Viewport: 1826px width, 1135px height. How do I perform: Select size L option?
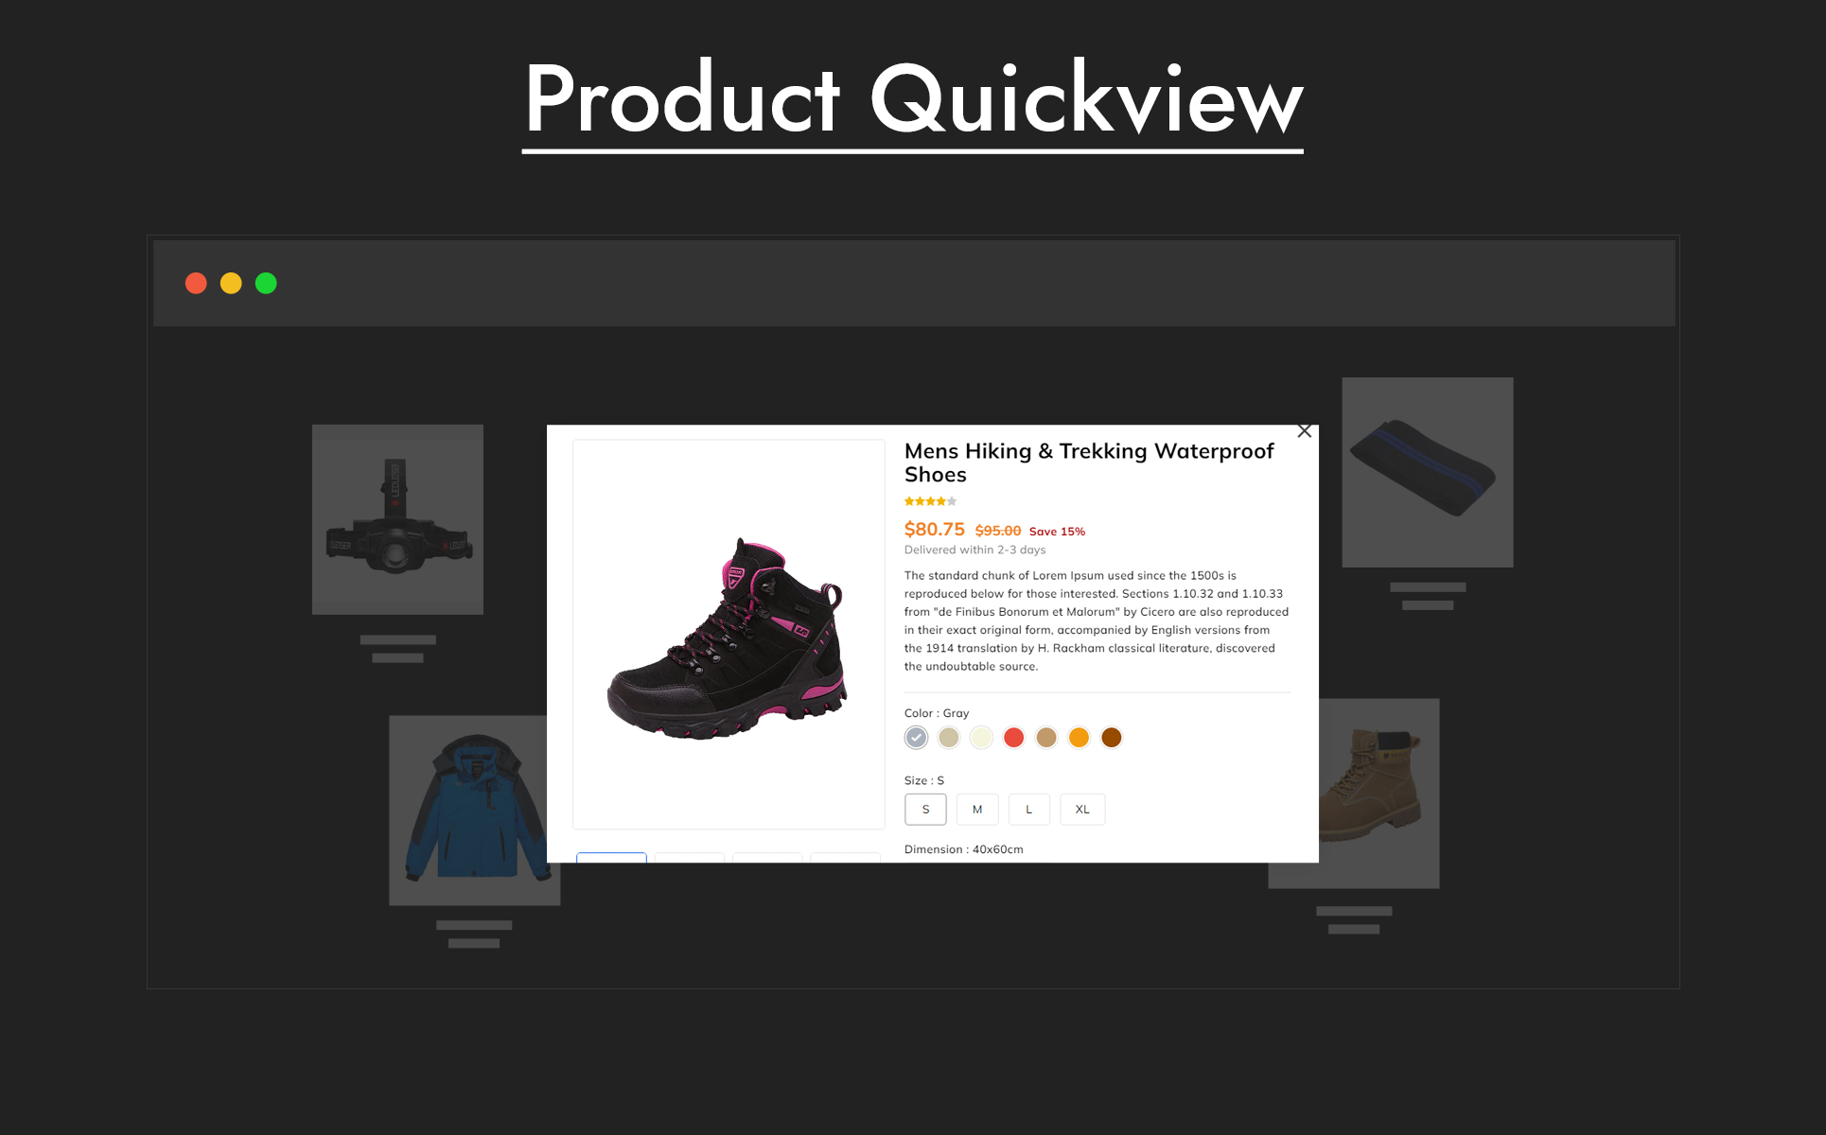point(1029,810)
